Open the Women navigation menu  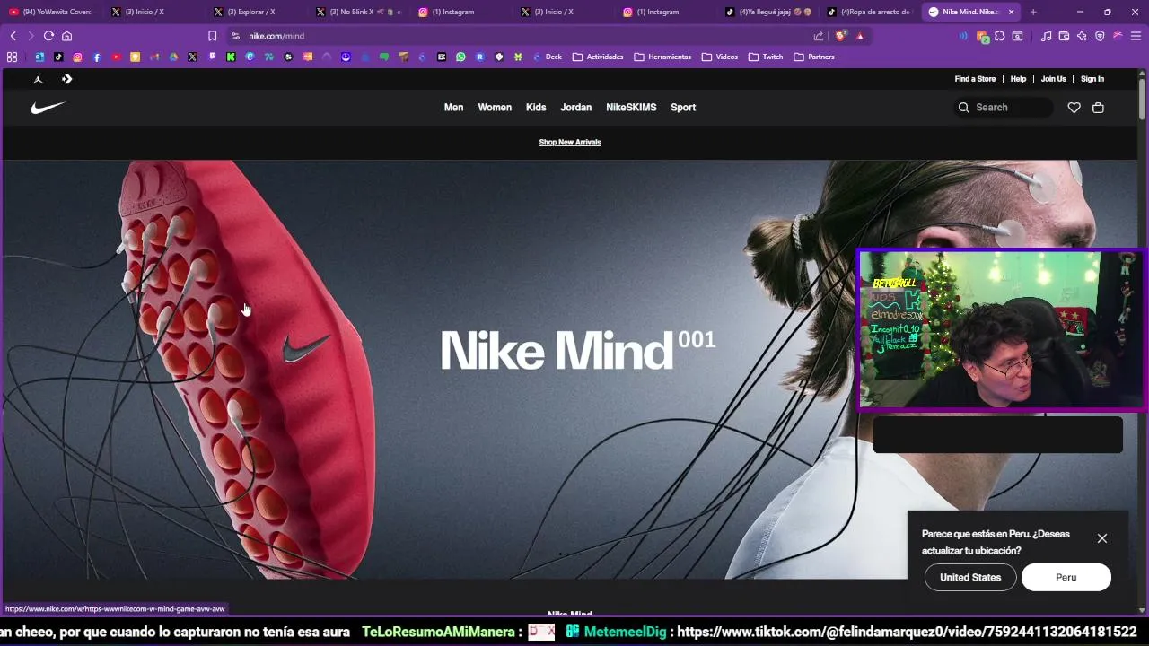495,108
